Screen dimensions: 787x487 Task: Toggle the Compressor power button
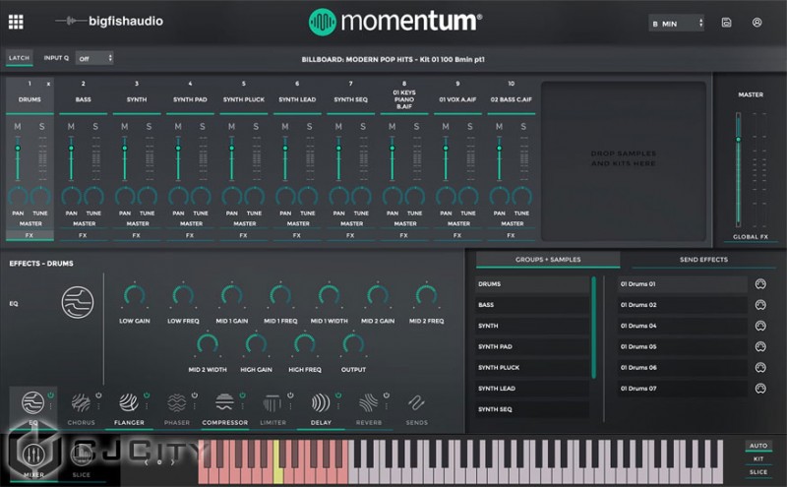click(x=242, y=396)
